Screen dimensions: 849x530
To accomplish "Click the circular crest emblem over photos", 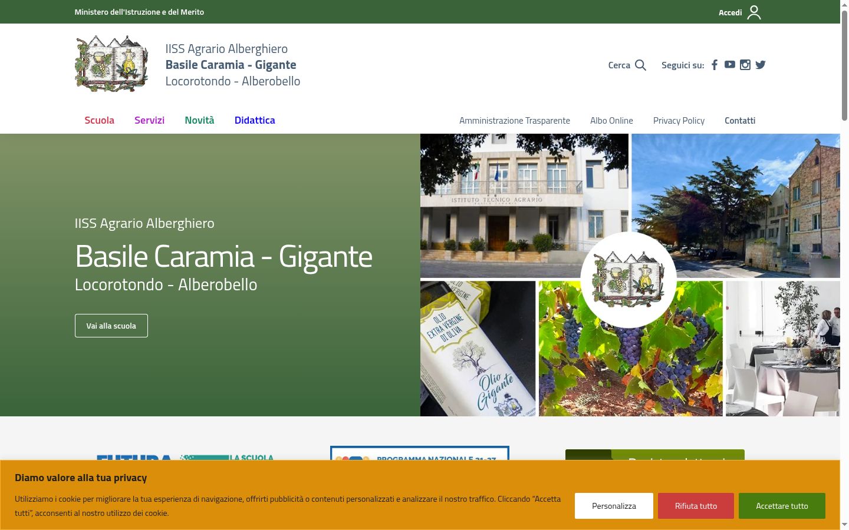I will 628,280.
